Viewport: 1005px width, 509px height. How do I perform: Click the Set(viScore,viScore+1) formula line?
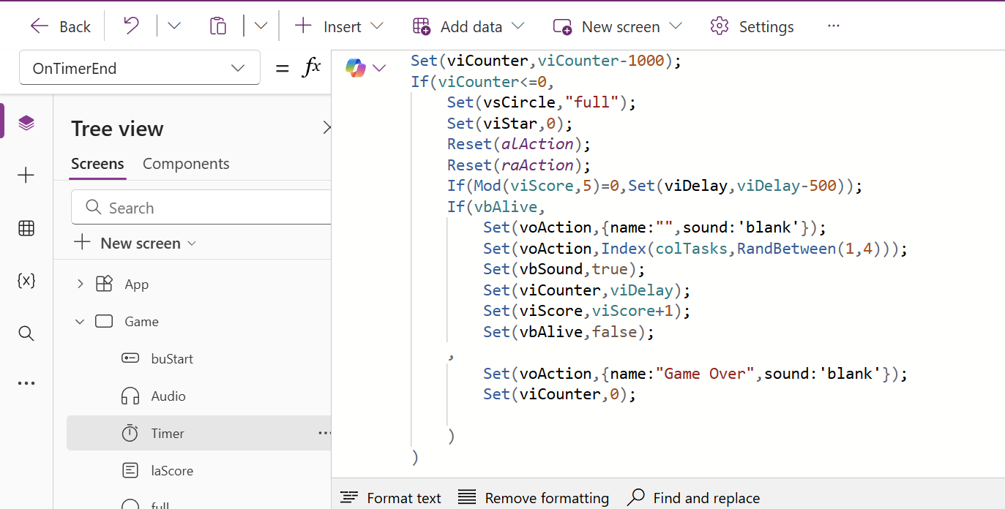(587, 311)
